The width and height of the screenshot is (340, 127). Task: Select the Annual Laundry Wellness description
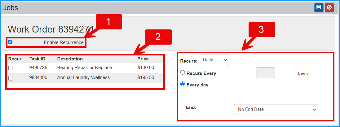point(83,77)
